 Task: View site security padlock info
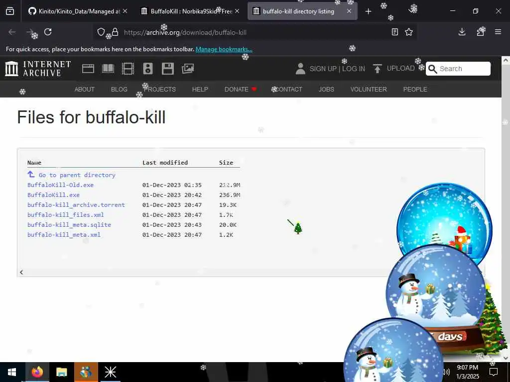click(x=115, y=32)
